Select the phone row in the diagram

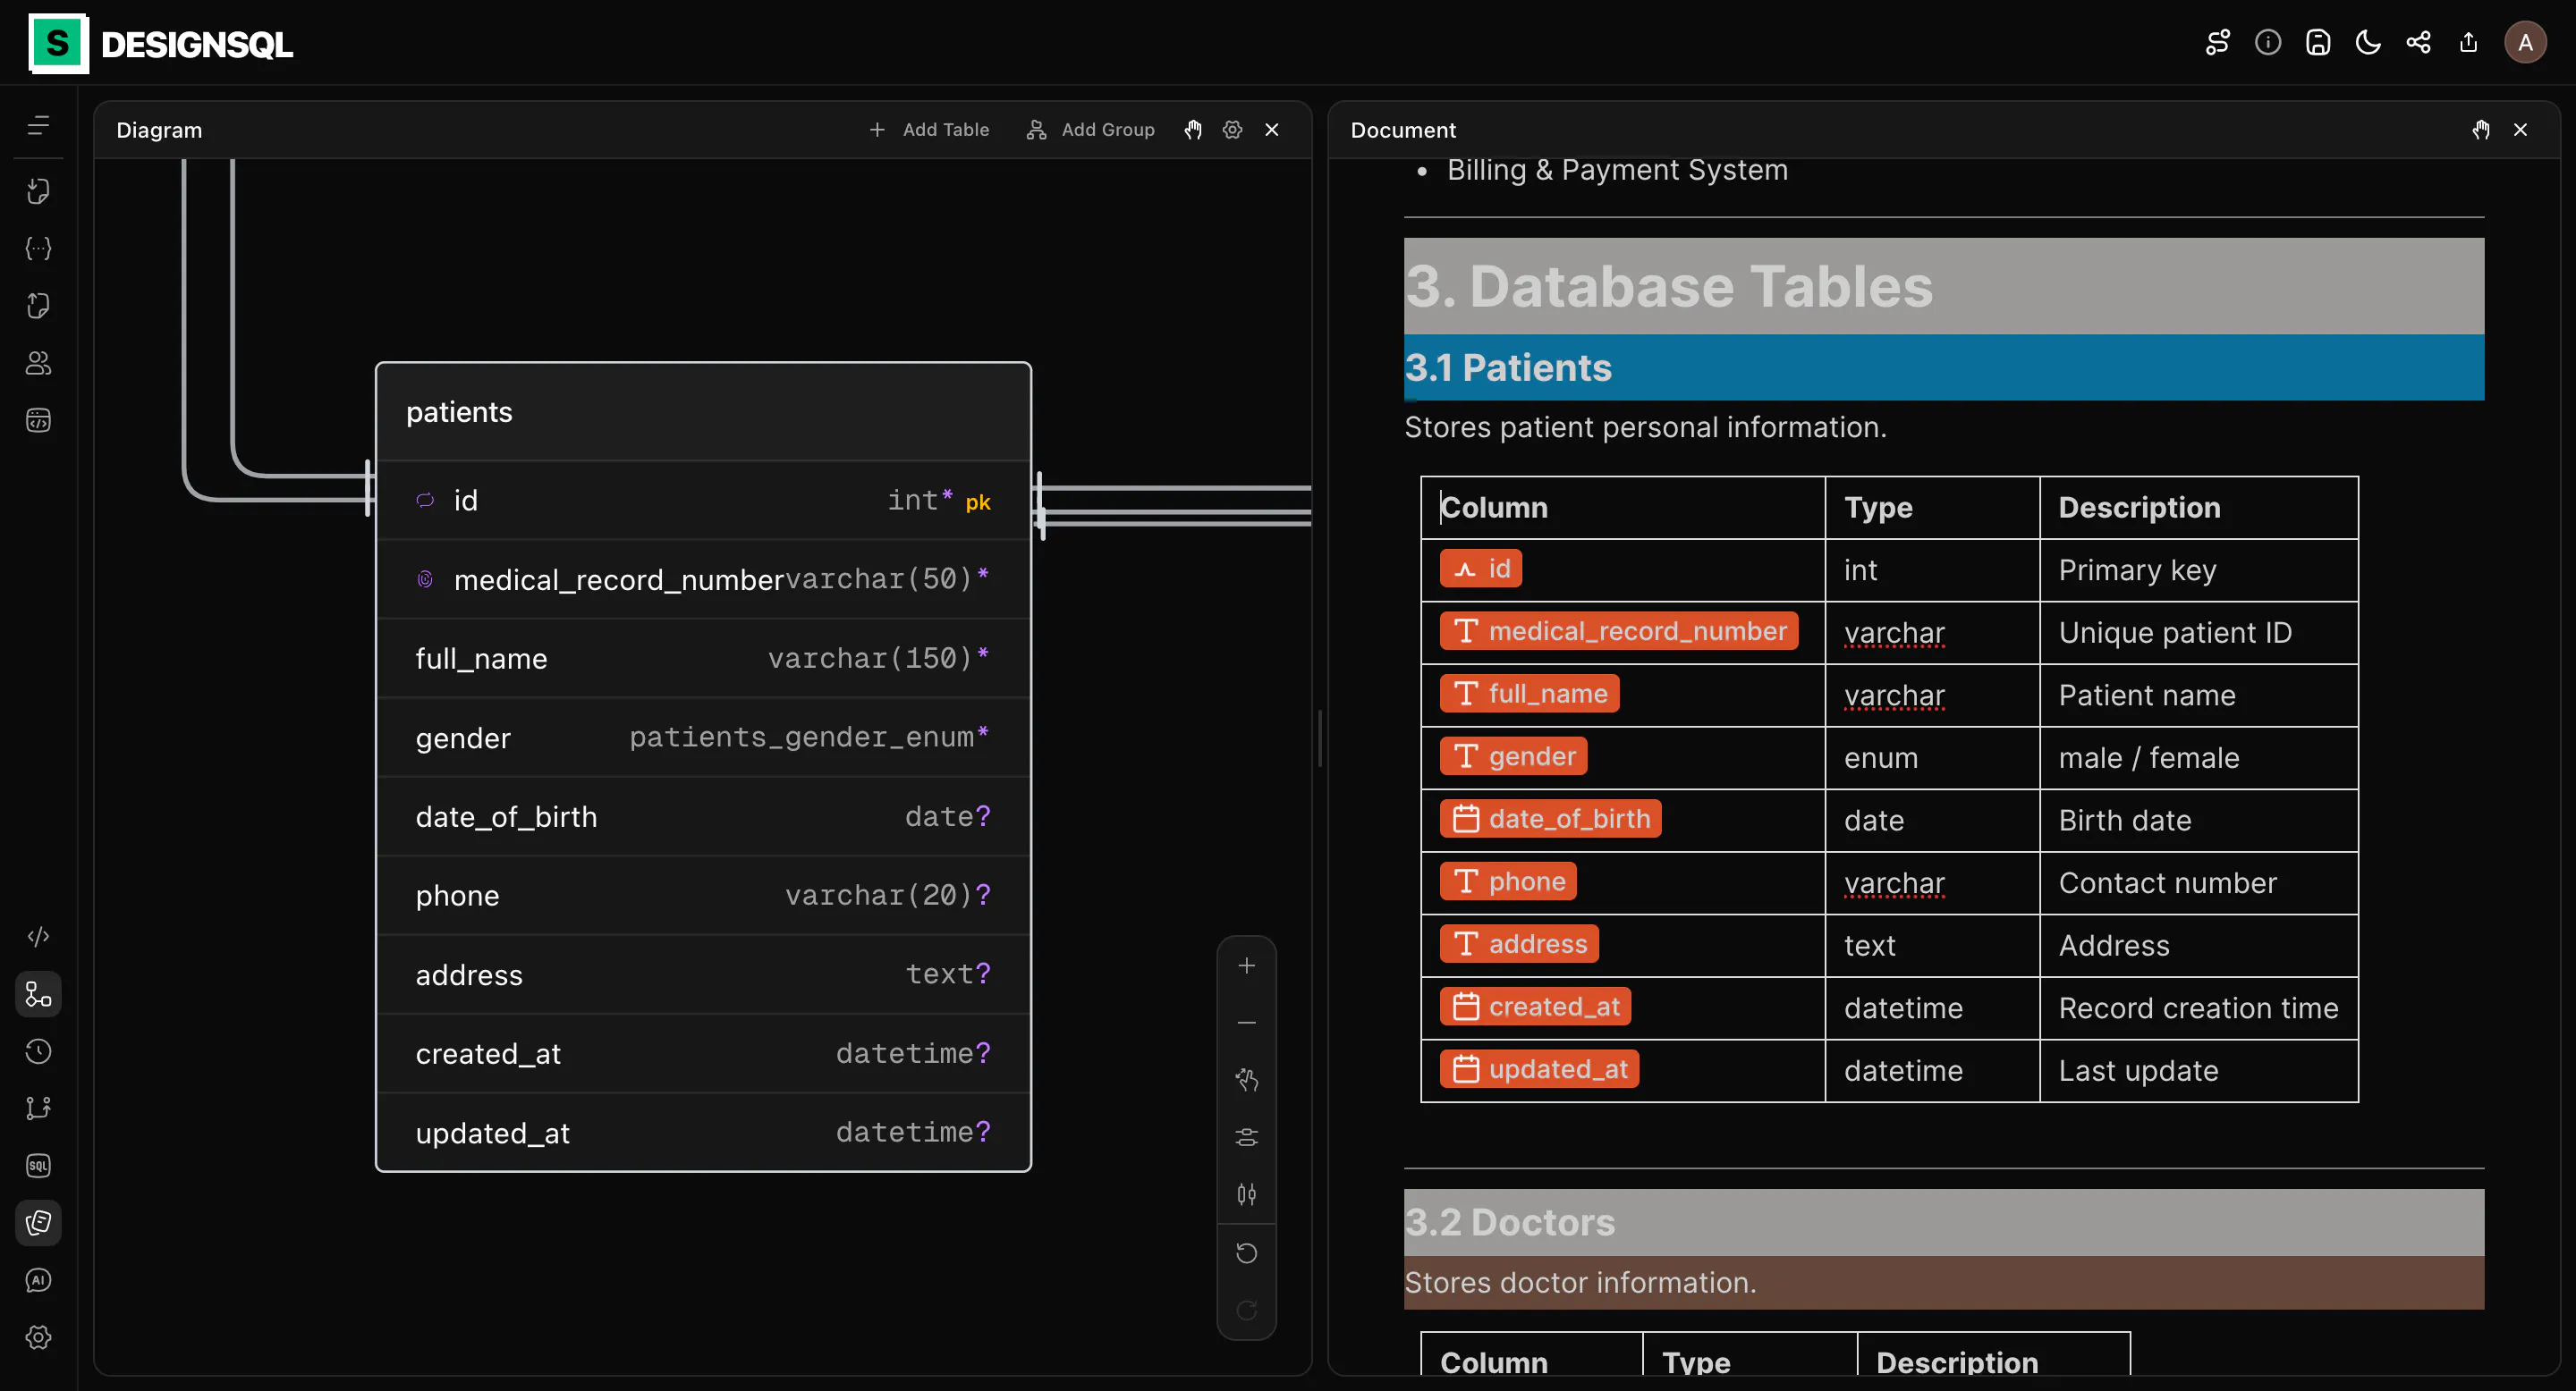[703, 896]
